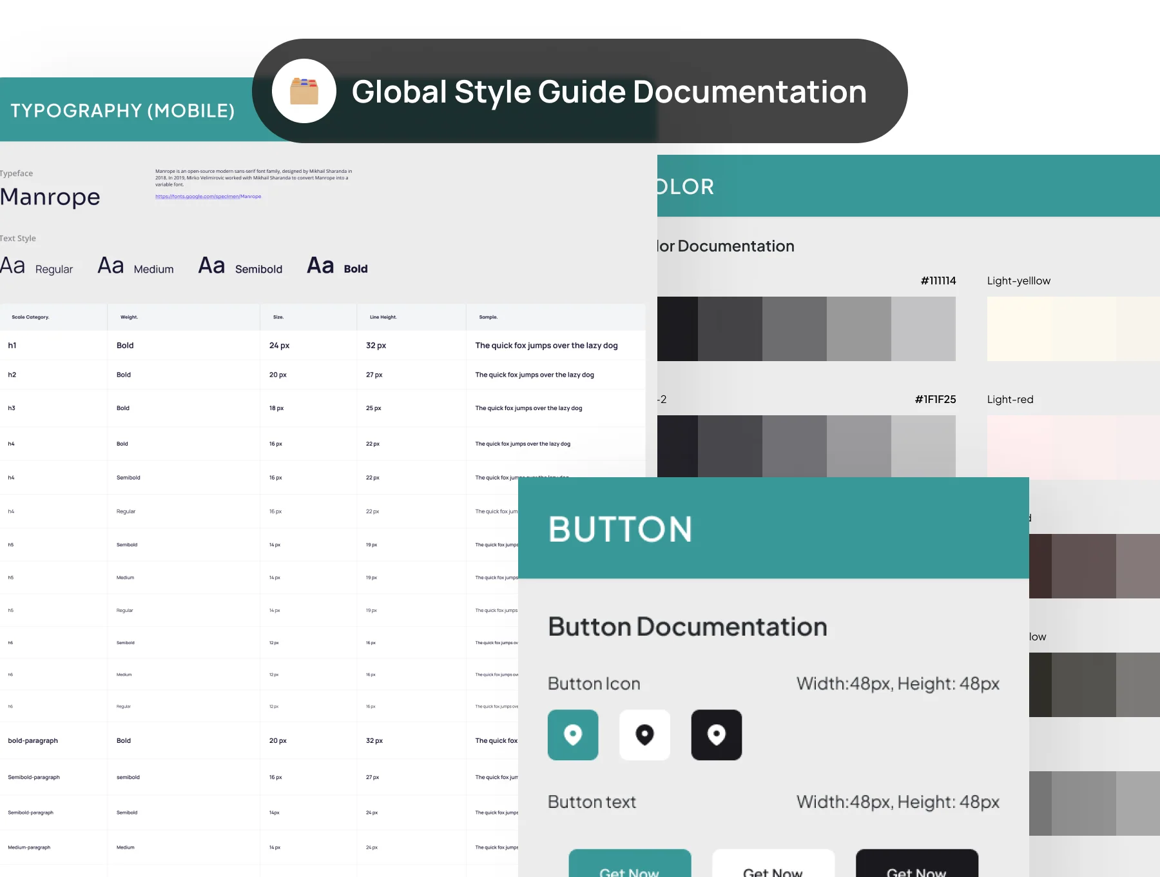Image resolution: width=1160 pixels, height=877 pixels.
Task: Open the fonts.google.com Manrope specimen link
Action: click(x=208, y=197)
